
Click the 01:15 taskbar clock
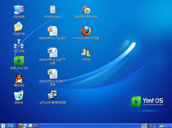coord(168,126)
